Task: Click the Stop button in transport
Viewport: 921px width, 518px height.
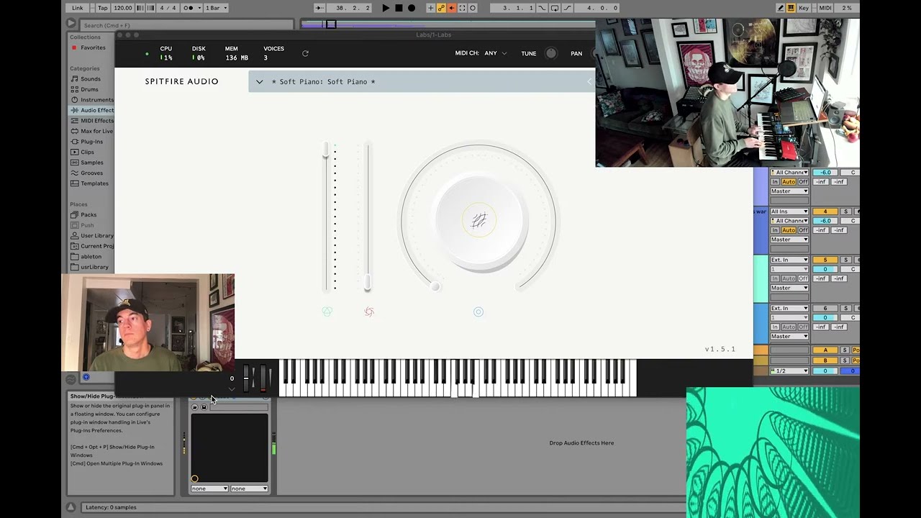Action: tap(399, 8)
